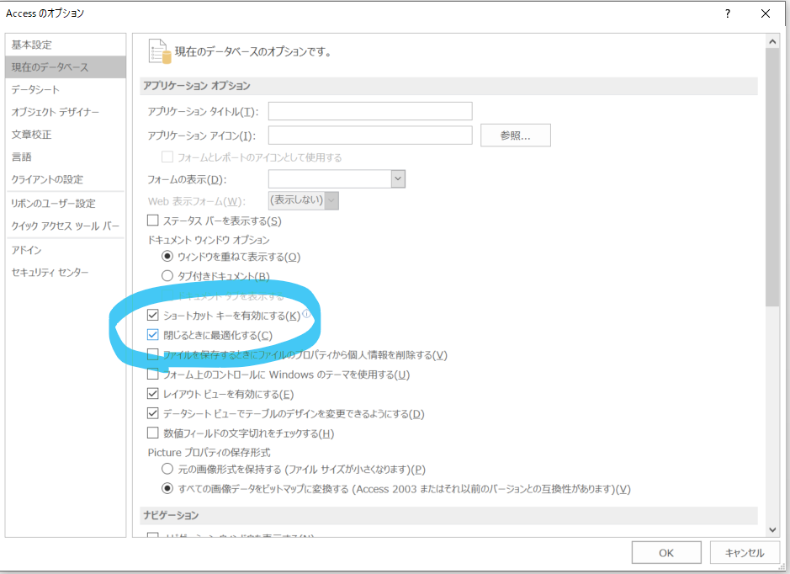This screenshot has width=790, height=574.
Task: Open the 言語 settings category
Action: click(x=66, y=157)
